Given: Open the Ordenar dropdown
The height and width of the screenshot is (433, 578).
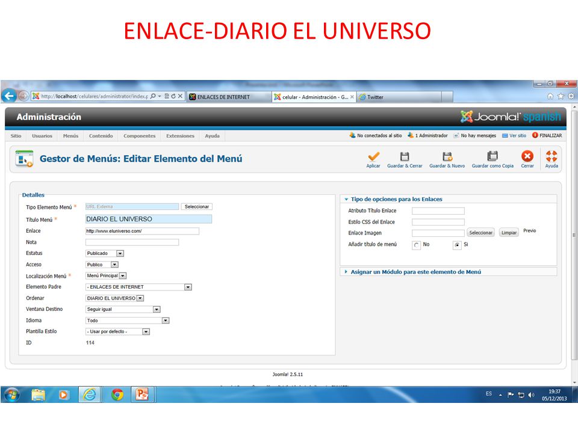Looking at the screenshot, I should tap(114, 298).
